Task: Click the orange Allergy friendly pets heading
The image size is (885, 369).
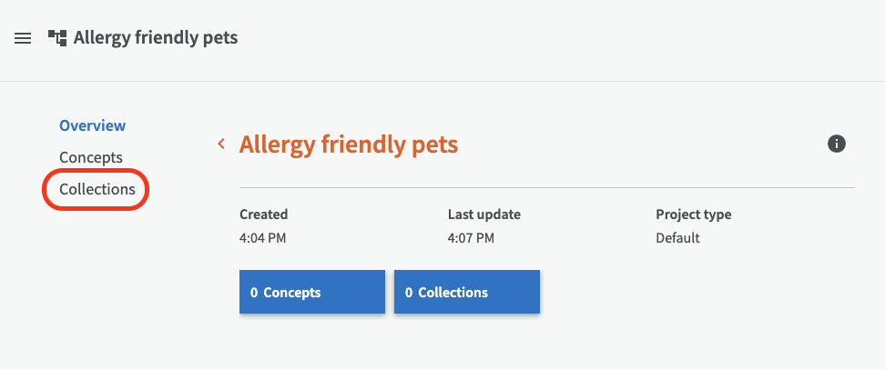Action: [x=349, y=144]
